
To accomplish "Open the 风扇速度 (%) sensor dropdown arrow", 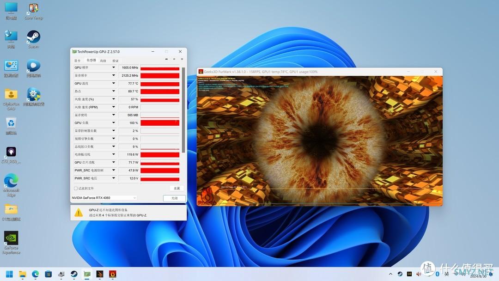I will (x=113, y=99).
